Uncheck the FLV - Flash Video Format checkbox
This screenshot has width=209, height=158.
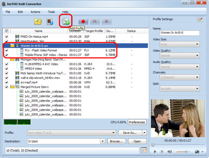pyautogui.click(x=7, y=50)
